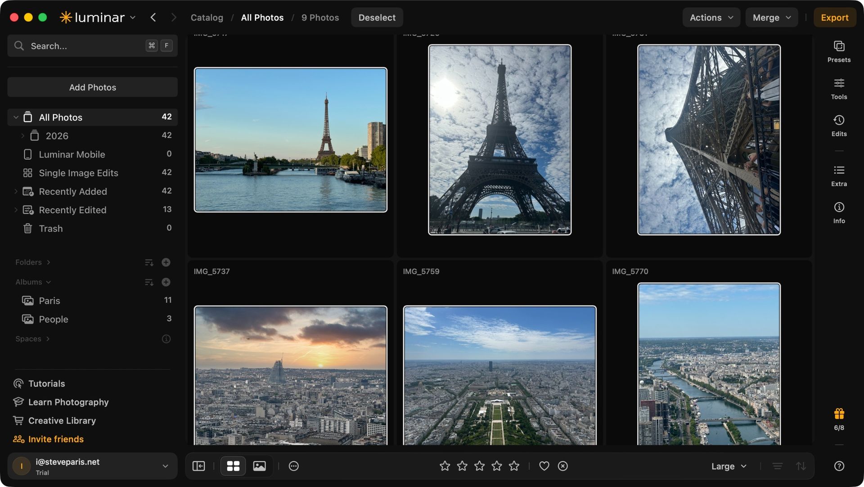Open the more options ellipsis icon
Screen dimensions: 864x487
tap(293, 466)
